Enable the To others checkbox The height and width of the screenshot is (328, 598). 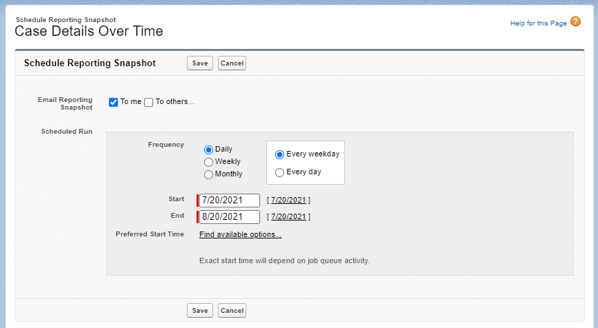[x=148, y=103]
